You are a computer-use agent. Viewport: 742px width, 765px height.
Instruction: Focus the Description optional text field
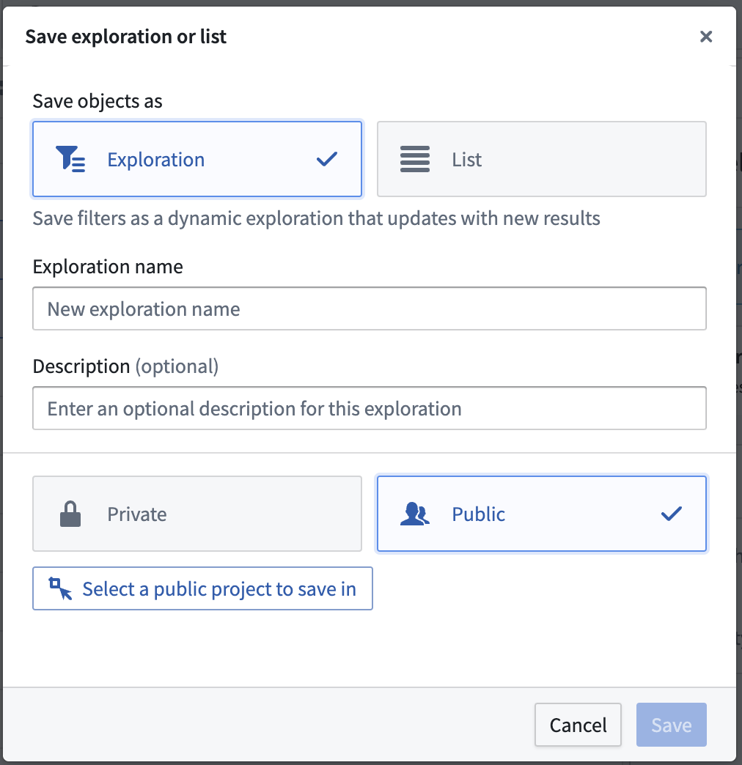(x=370, y=408)
